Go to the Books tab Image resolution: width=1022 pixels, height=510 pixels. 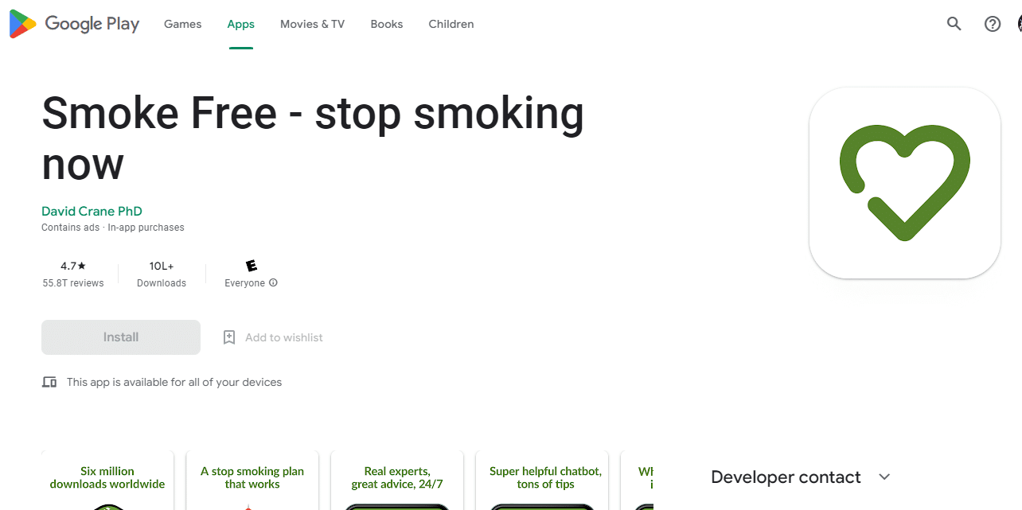tap(386, 24)
